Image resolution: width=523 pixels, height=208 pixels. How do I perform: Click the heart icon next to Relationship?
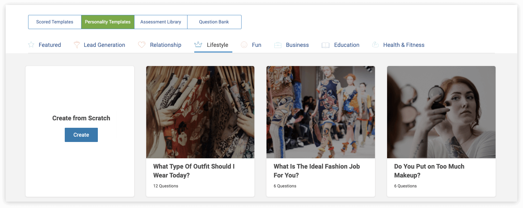tap(142, 45)
